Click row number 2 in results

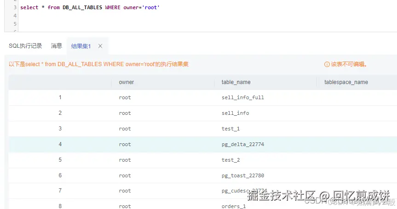pyautogui.click(x=60, y=113)
